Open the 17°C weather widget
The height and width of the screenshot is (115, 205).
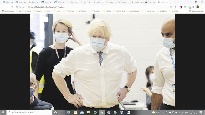[x=156, y=112]
